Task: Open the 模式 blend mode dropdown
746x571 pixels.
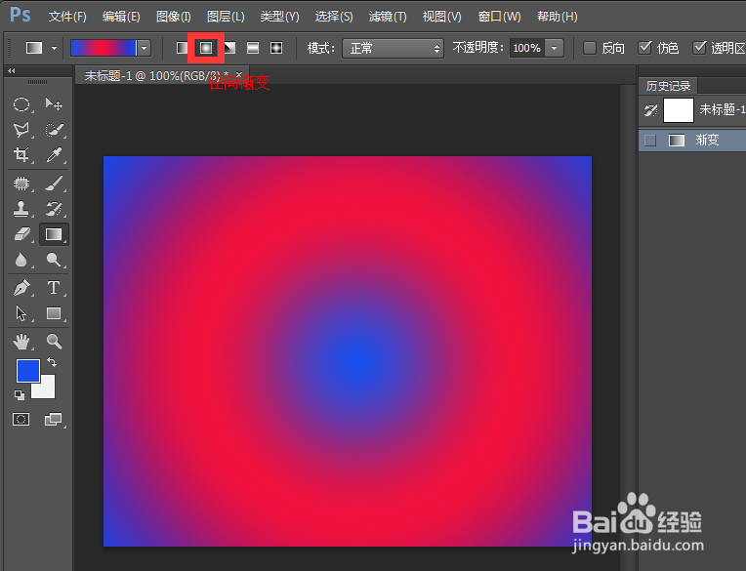Action: click(x=393, y=48)
